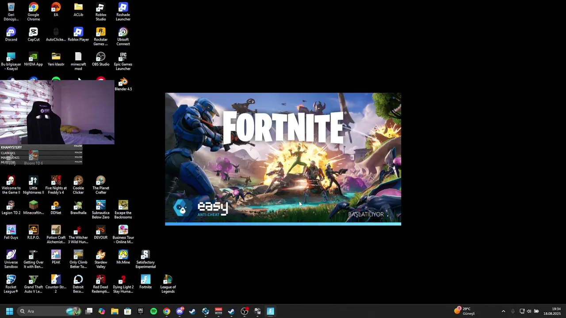Select the AutoClicker desktop icon

click(x=56, y=34)
